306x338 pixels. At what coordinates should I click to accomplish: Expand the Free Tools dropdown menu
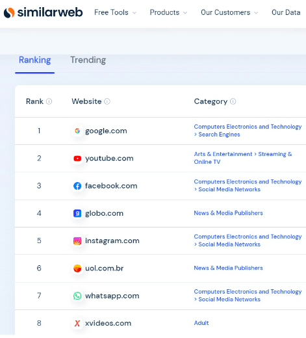click(x=116, y=12)
